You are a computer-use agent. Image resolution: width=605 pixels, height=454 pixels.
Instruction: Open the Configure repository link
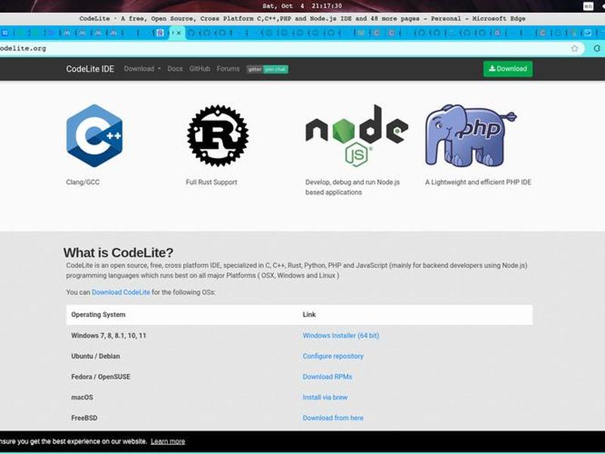pyautogui.click(x=333, y=356)
